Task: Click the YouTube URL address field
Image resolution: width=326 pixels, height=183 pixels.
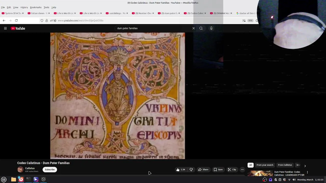Action: (80, 20)
